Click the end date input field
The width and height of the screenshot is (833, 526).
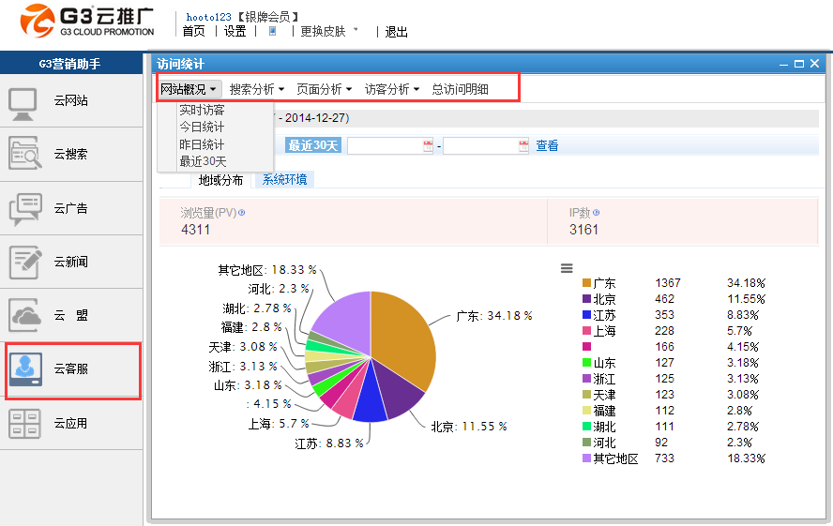(486, 146)
